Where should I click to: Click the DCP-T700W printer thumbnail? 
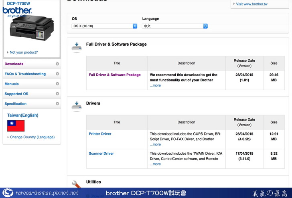[32, 28]
